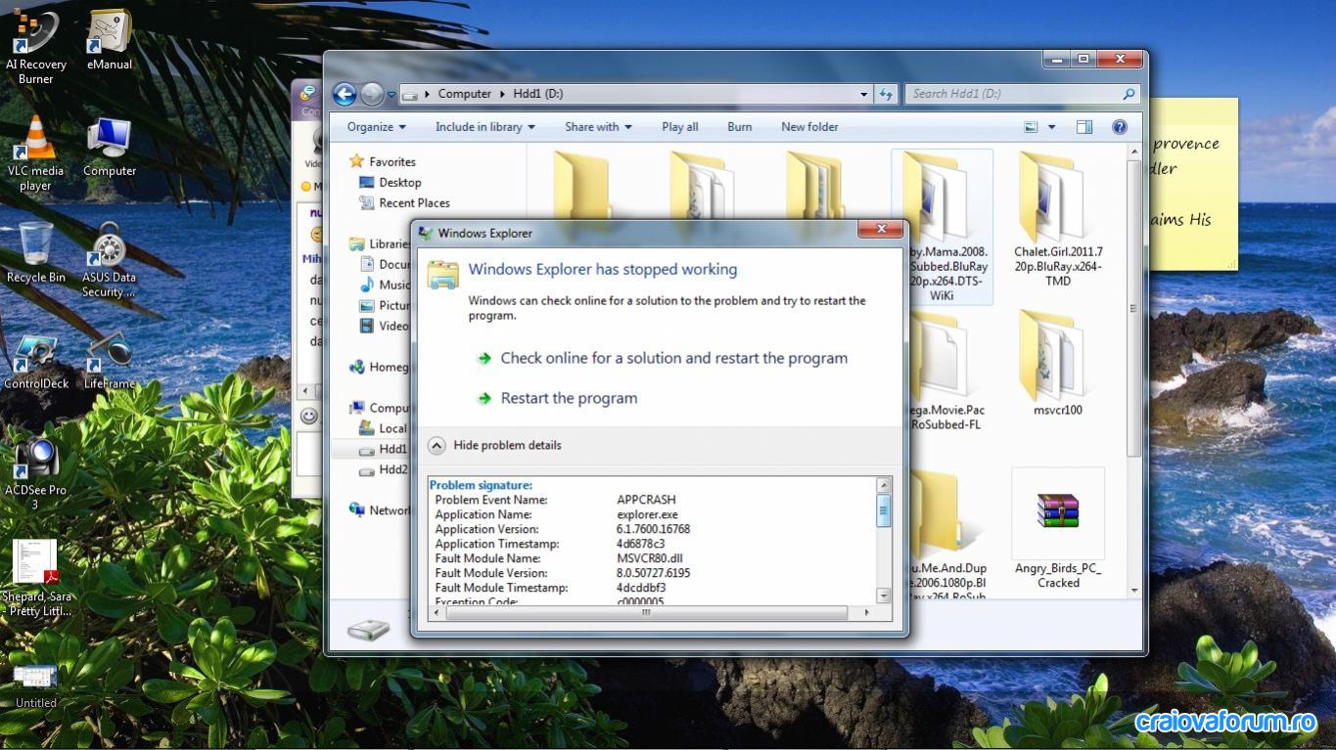The image size is (1336, 750).
Task: Select Homegroup in navigation pane
Action: pyautogui.click(x=380, y=367)
